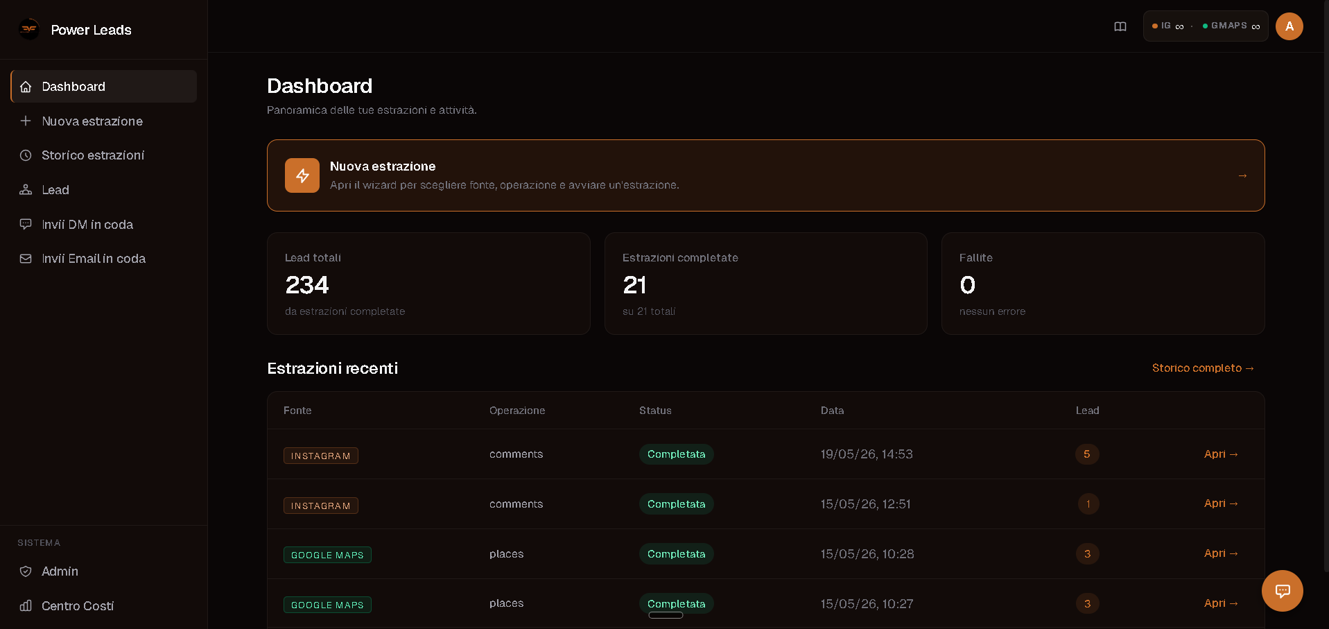Click the Estrazioni recenti heading
Viewport: 1329px width, 629px height.
pos(333,368)
